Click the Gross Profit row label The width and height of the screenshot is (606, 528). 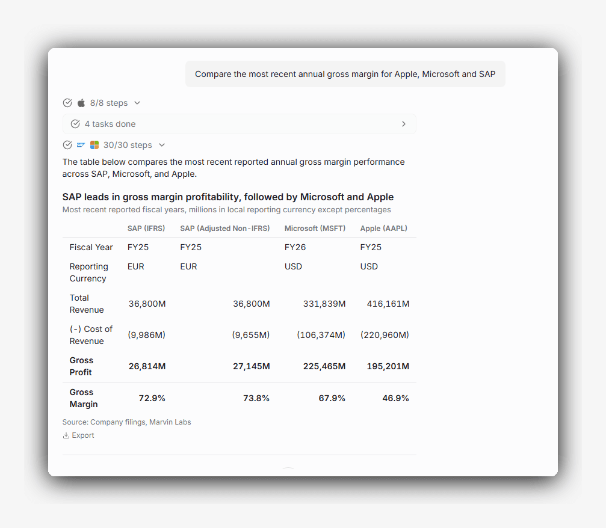[x=81, y=366]
